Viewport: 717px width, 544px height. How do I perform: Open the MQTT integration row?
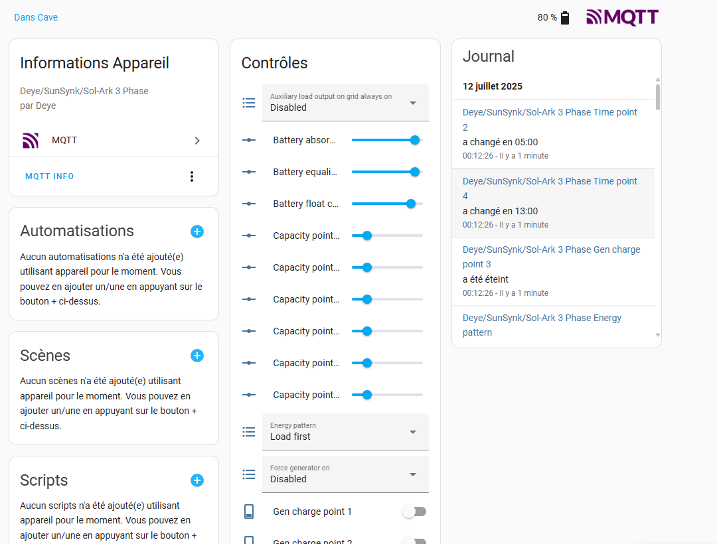click(114, 141)
